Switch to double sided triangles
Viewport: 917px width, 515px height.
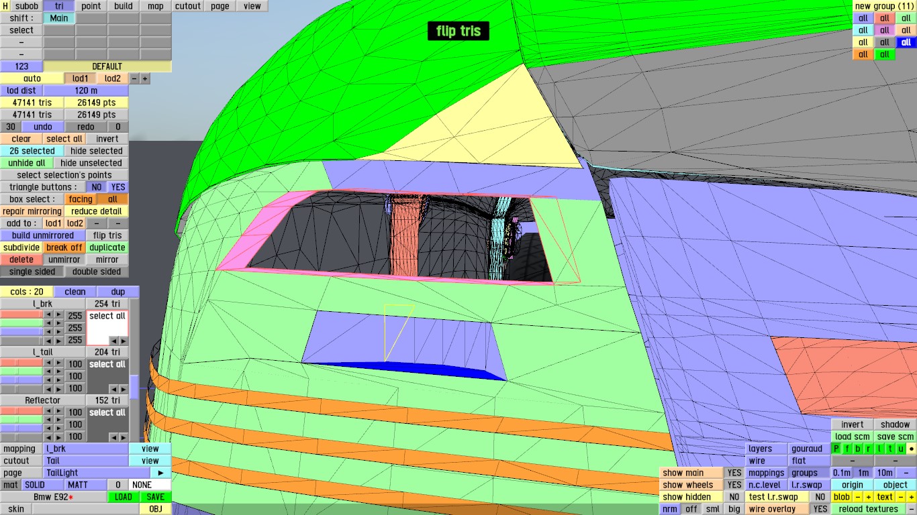click(x=97, y=272)
